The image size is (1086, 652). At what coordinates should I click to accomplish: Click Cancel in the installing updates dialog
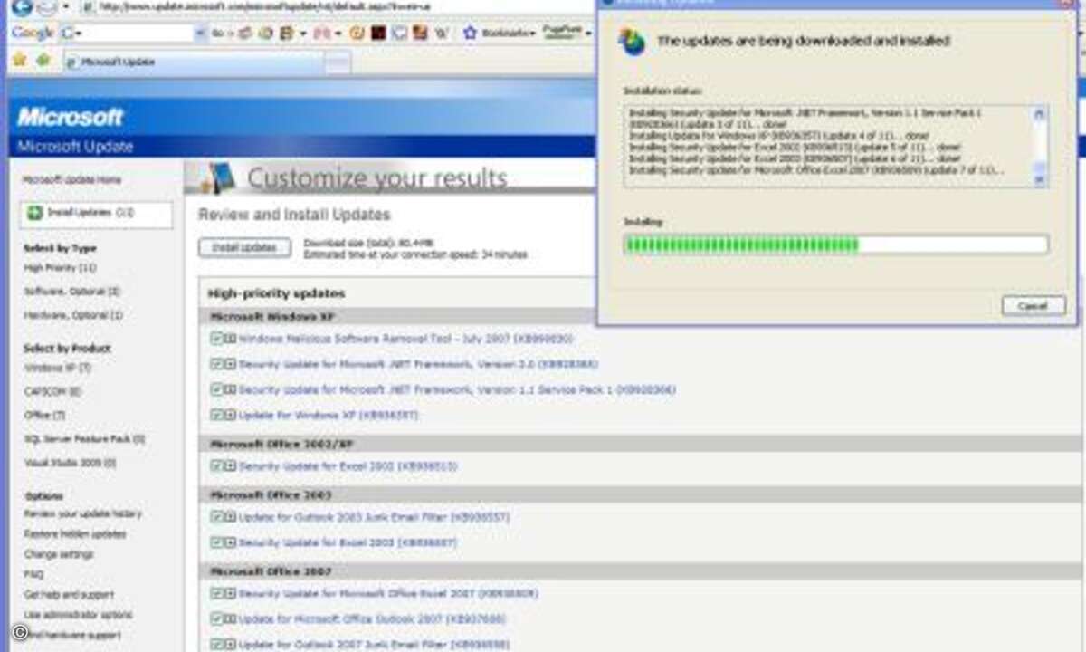point(1033,306)
